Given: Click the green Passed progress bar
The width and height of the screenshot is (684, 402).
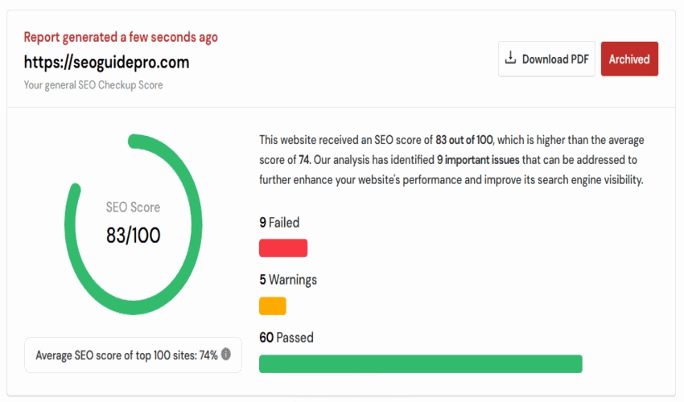Looking at the screenshot, I should 420,363.
